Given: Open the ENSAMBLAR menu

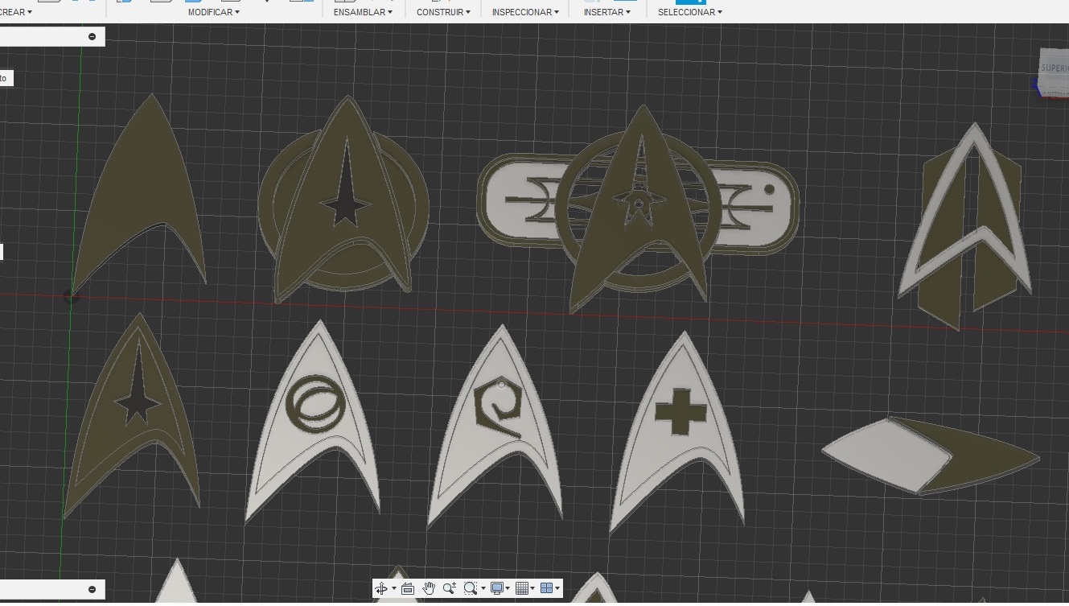Looking at the screenshot, I should tap(362, 11).
